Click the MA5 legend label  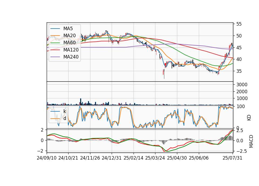point(68,29)
